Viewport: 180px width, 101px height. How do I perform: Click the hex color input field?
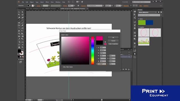[x=102, y=64]
